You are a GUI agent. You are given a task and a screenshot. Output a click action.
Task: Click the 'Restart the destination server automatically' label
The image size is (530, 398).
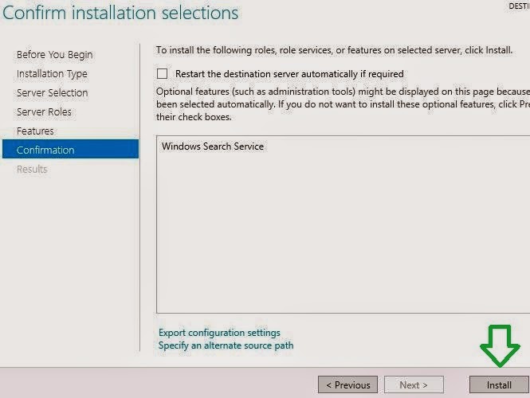tap(289, 73)
